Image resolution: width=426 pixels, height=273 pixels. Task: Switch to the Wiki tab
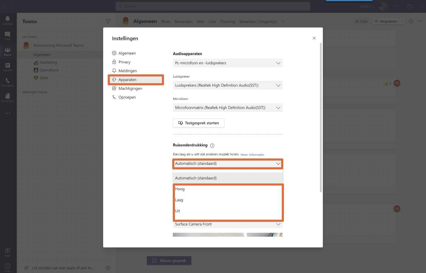tap(201, 22)
